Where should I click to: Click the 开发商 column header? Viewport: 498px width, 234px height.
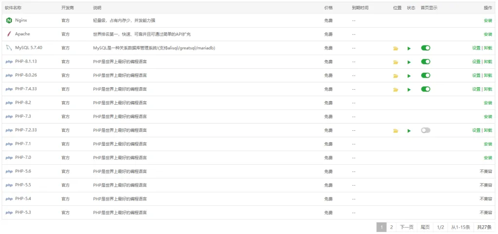pyautogui.click(x=67, y=8)
